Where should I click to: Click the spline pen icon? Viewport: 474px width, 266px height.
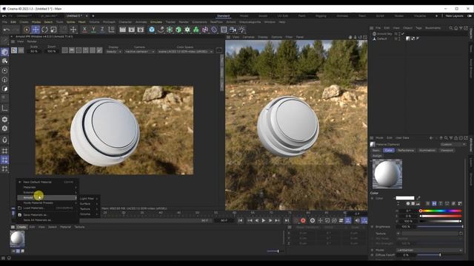(x=161, y=30)
